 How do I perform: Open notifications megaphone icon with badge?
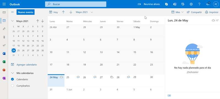208,4
